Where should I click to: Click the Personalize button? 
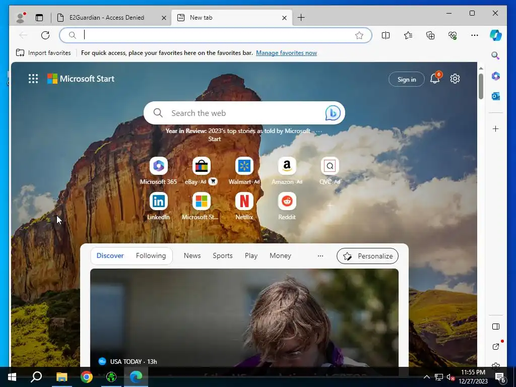367,256
